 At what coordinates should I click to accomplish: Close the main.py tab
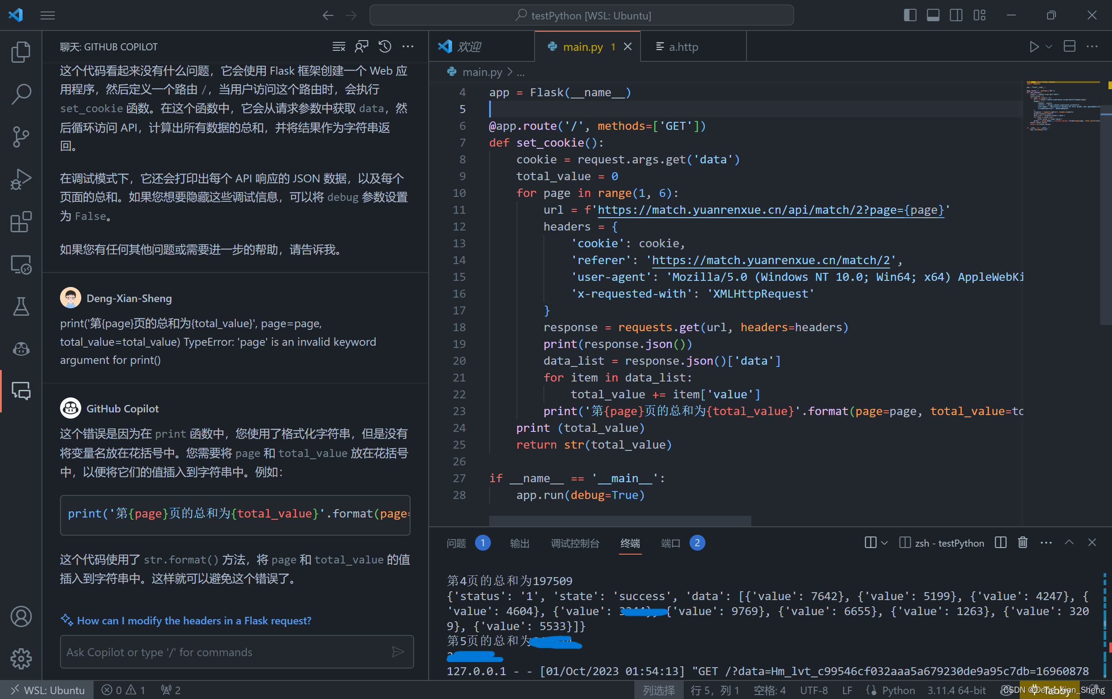(x=627, y=47)
